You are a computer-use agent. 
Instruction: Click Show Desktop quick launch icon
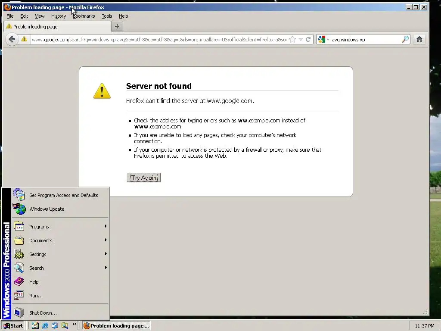35,326
